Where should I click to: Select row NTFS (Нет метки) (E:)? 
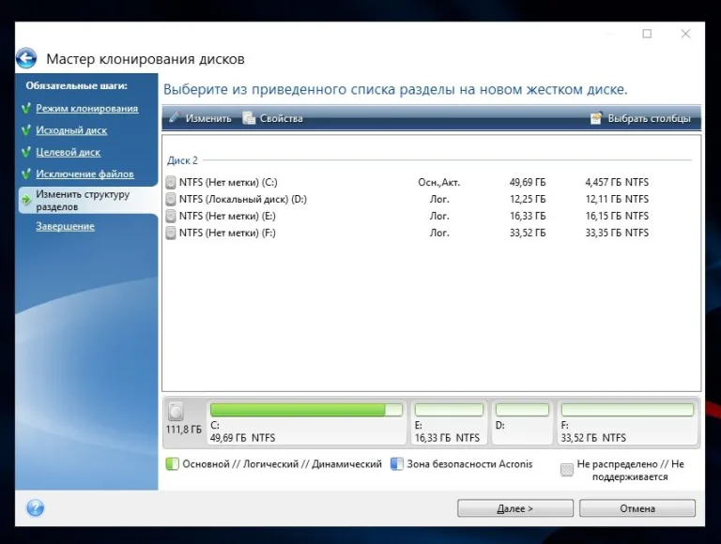431,216
